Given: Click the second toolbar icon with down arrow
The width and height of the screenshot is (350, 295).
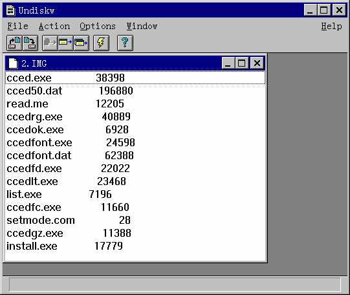Looking at the screenshot, I should pyautogui.click(x=30, y=43).
